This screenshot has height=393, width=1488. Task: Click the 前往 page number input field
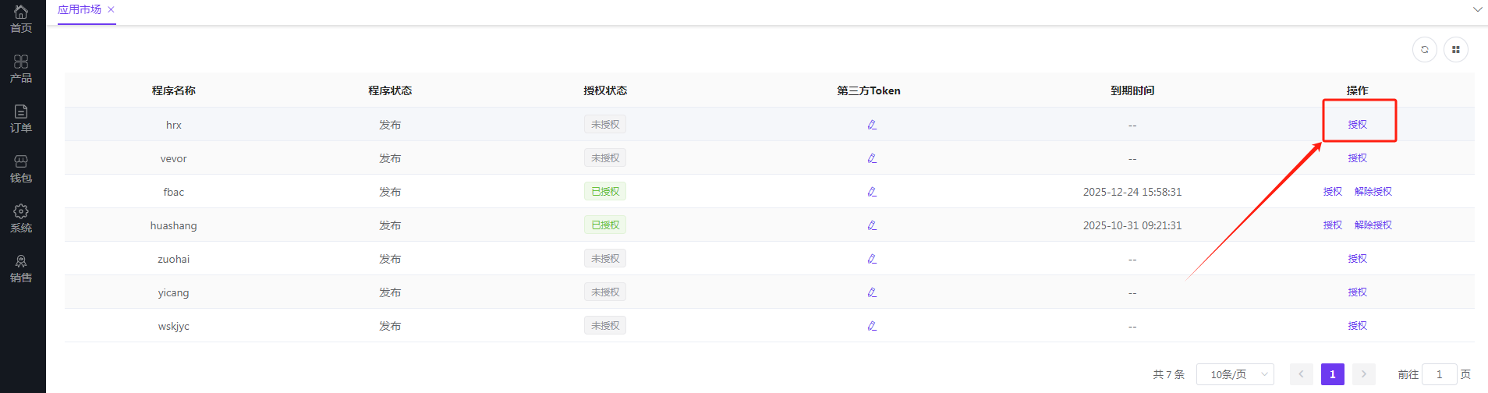point(1439,374)
